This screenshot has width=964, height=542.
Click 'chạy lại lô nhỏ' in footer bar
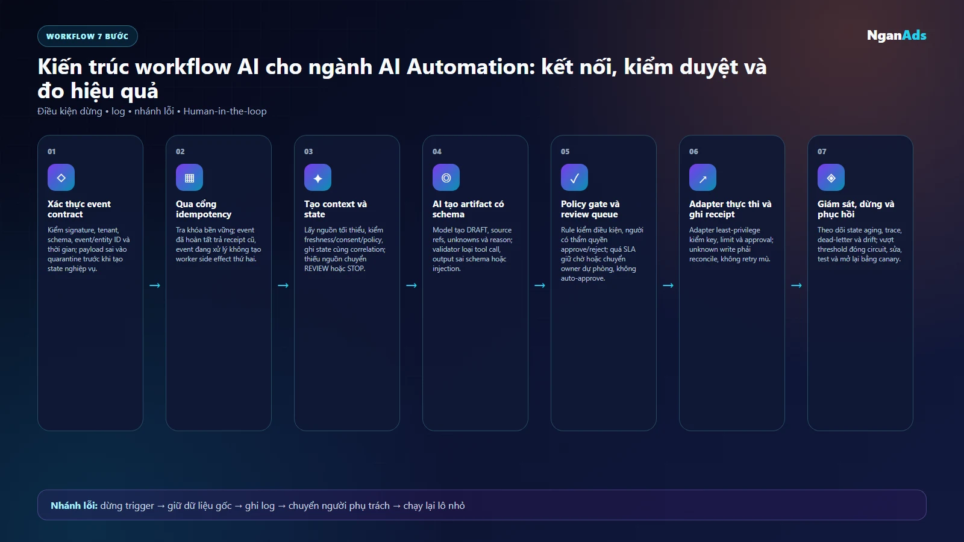point(434,506)
